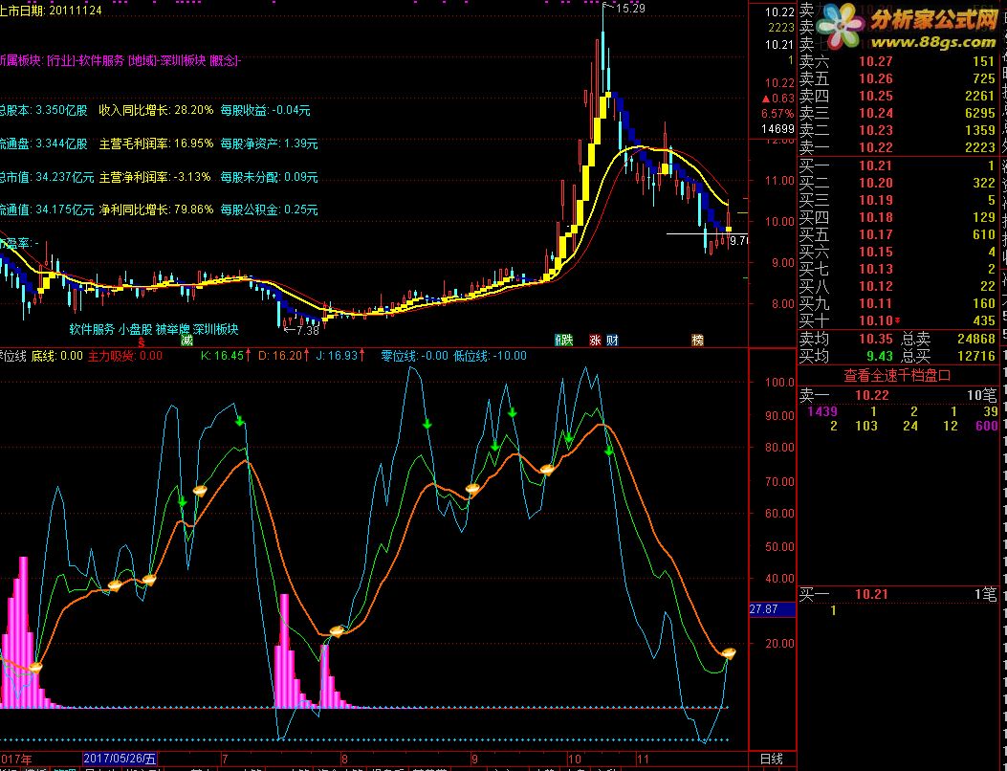Click the 总卖 24868 total value
This screenshot has height=771, width=1007.
pyautogui.click(x=949, y=339)
